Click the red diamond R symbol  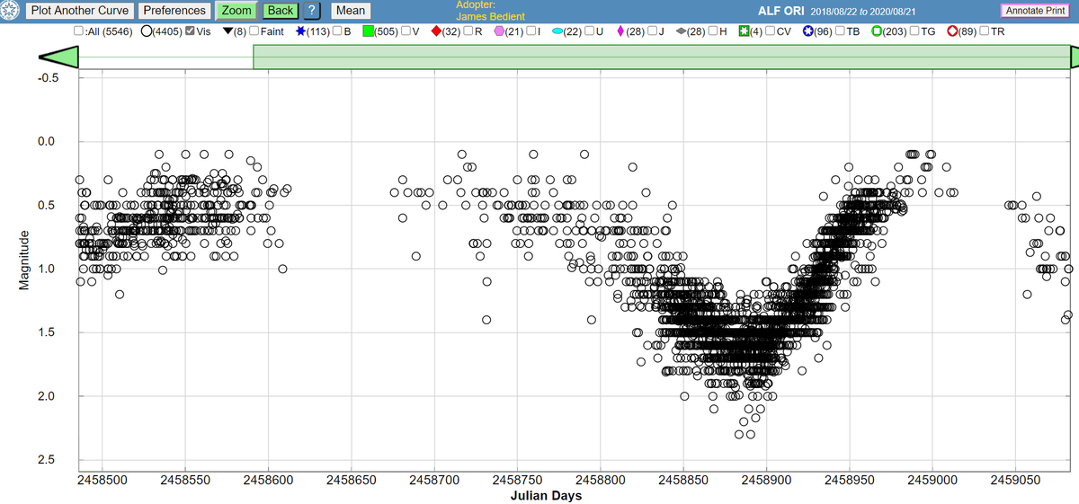coord(436,31)
